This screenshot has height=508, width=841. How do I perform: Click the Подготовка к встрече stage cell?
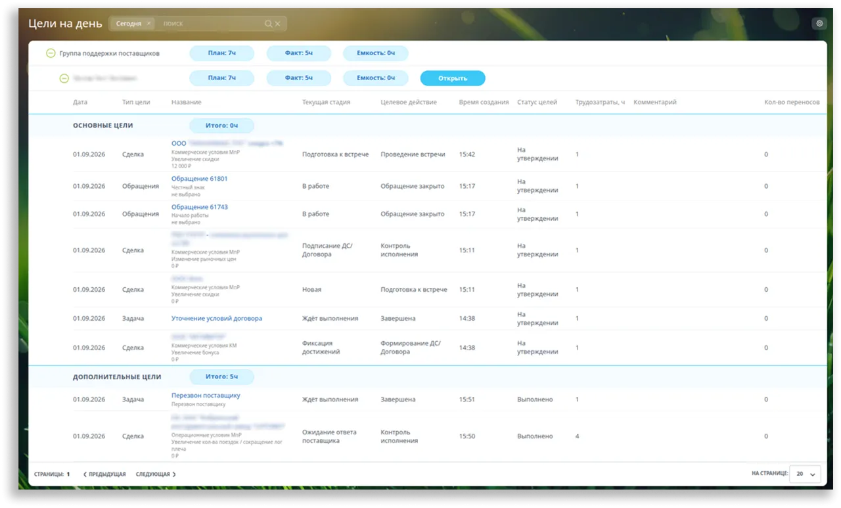[x=335, y=154]
